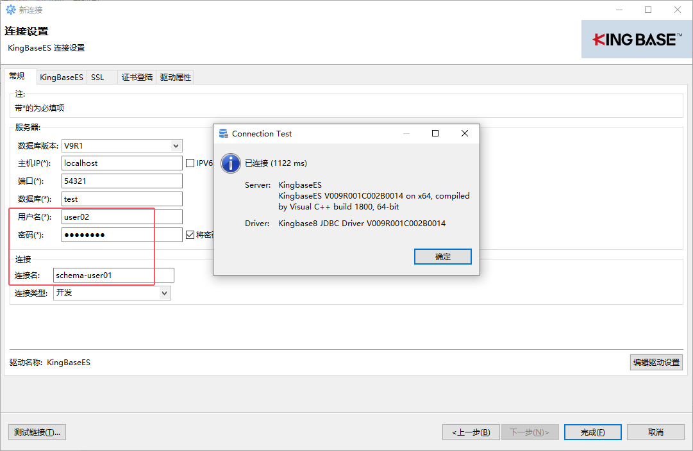Image resolution: width=693 pixels, height=451 pixels.
Task: Minimize the Connection Test dialog
Action: pos(406,133)
